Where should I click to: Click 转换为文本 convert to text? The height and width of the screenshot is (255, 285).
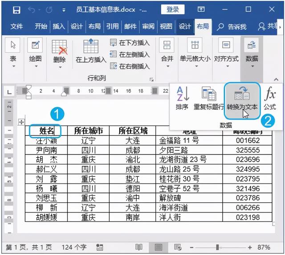coord(242,101)
